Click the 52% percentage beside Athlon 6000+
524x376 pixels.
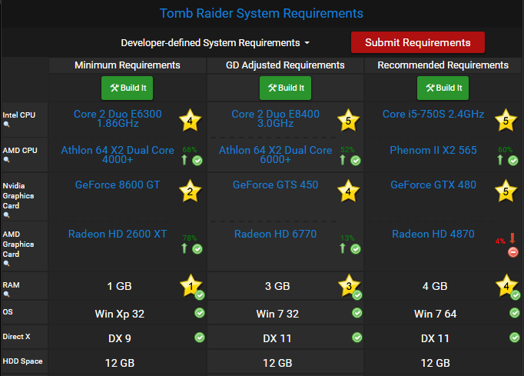(x=347, y=149)
